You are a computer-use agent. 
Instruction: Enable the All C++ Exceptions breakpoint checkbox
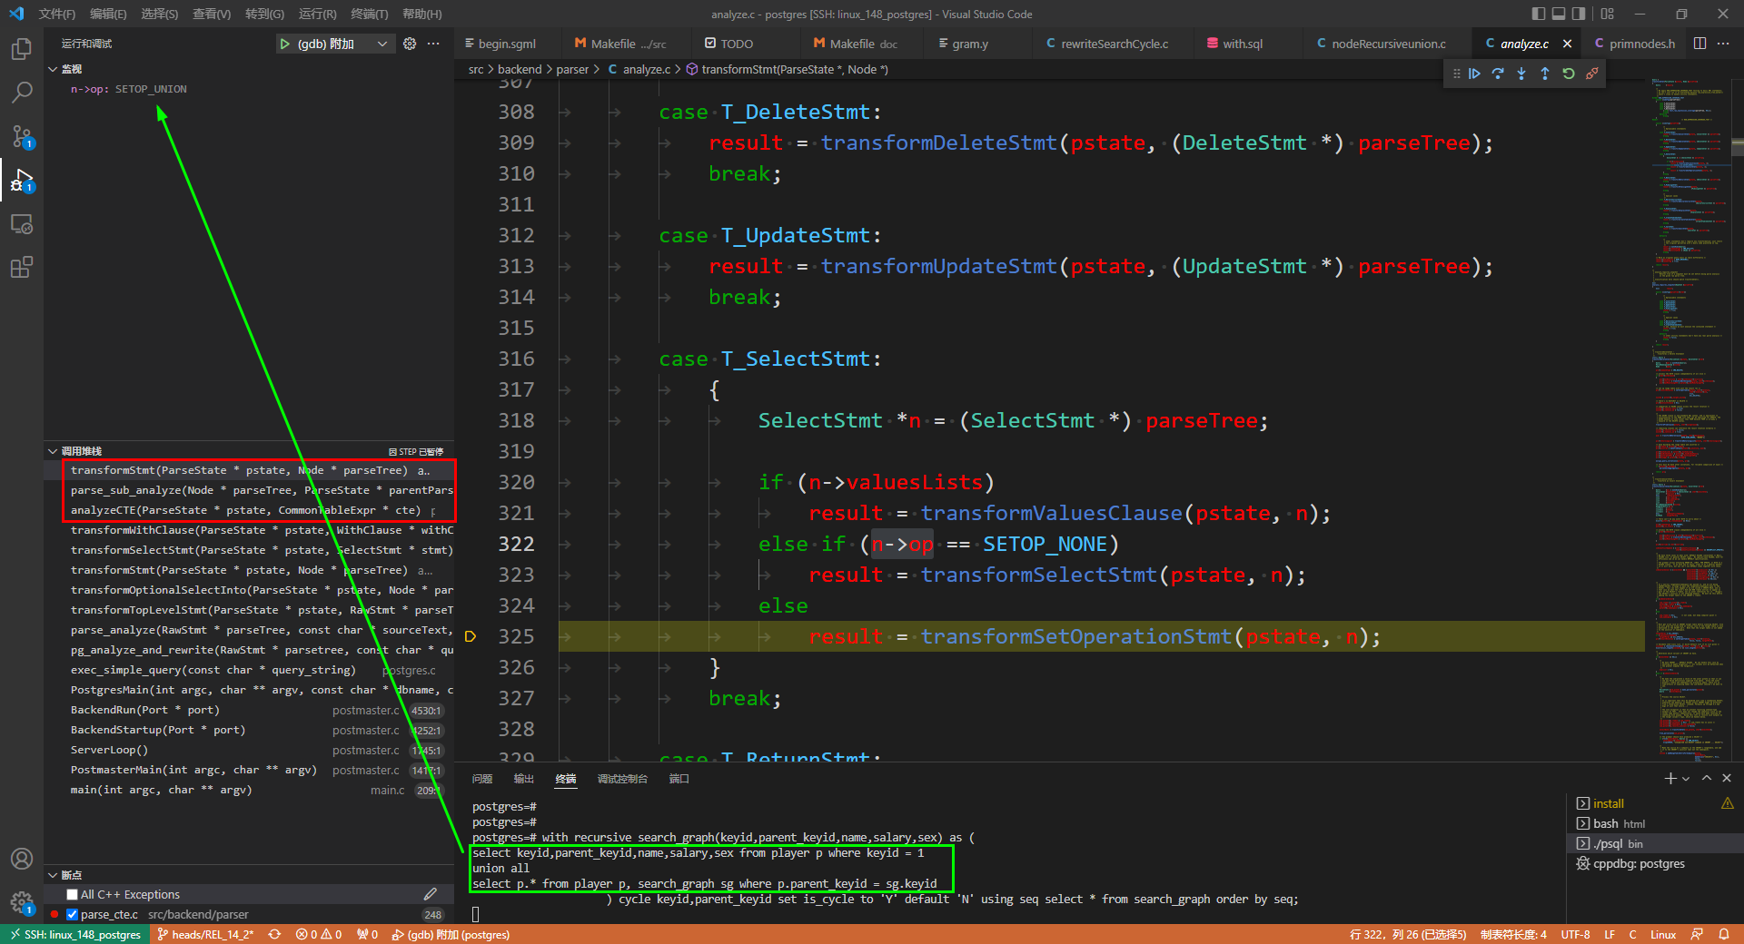(x=73, y=894)
